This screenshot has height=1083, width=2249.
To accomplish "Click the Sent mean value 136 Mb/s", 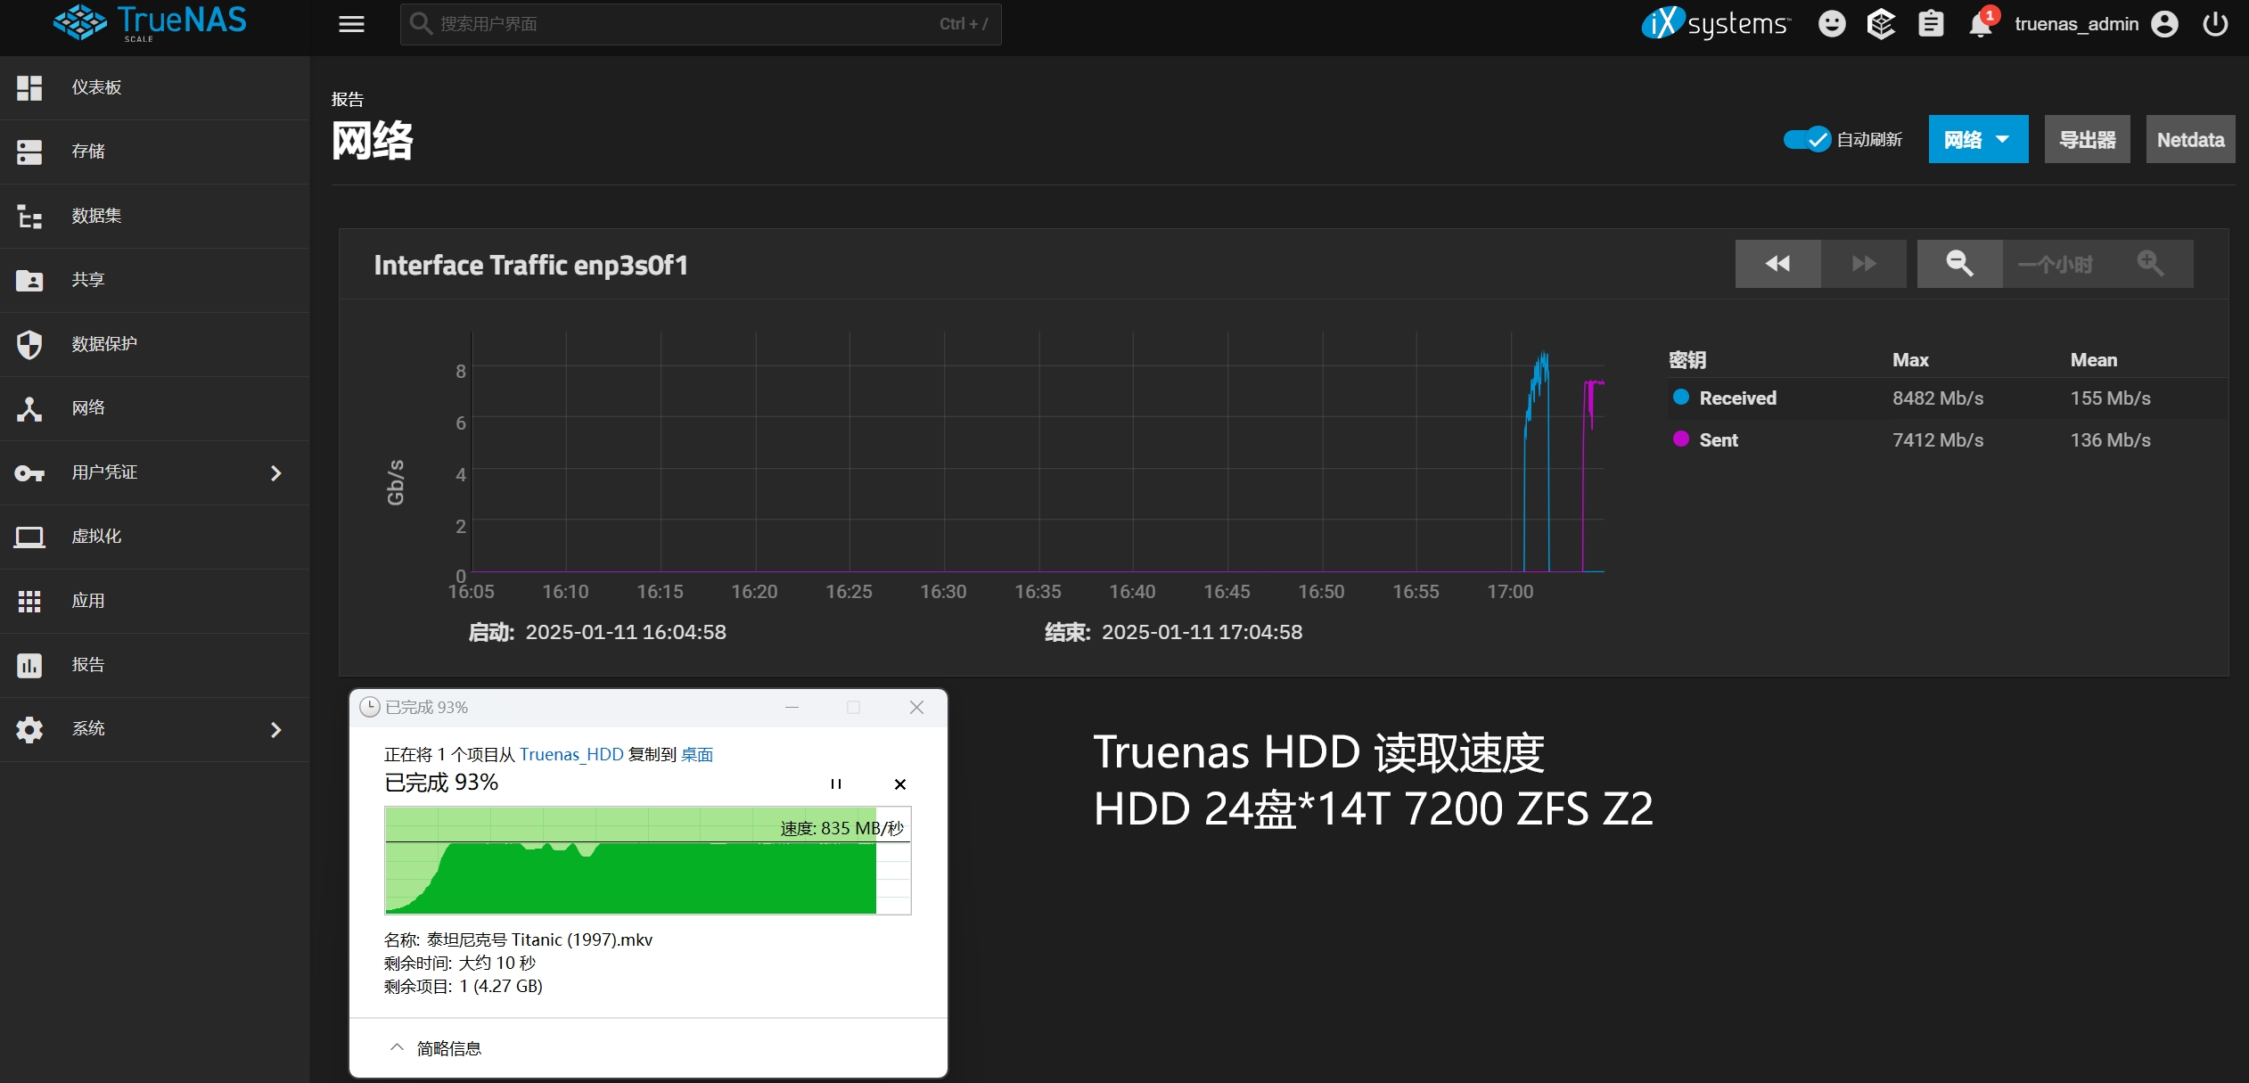I will tap(2110, 440).
